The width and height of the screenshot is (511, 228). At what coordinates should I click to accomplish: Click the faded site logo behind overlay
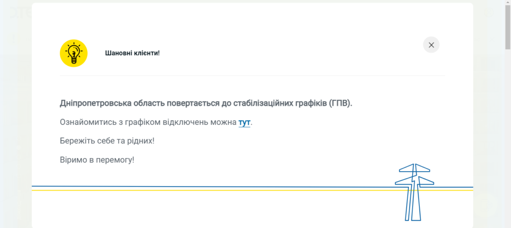click(x=19, y=12)
